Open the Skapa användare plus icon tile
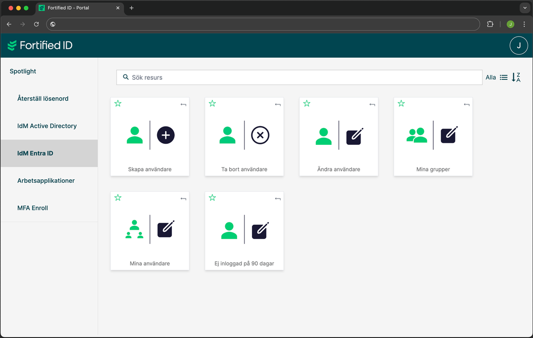Screen dimensions: 533x338 click(x=165, y=135)
